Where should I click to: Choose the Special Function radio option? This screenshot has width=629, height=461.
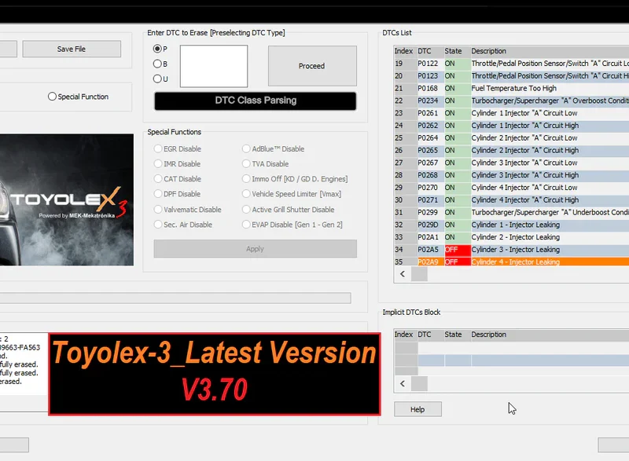[53, 97]
